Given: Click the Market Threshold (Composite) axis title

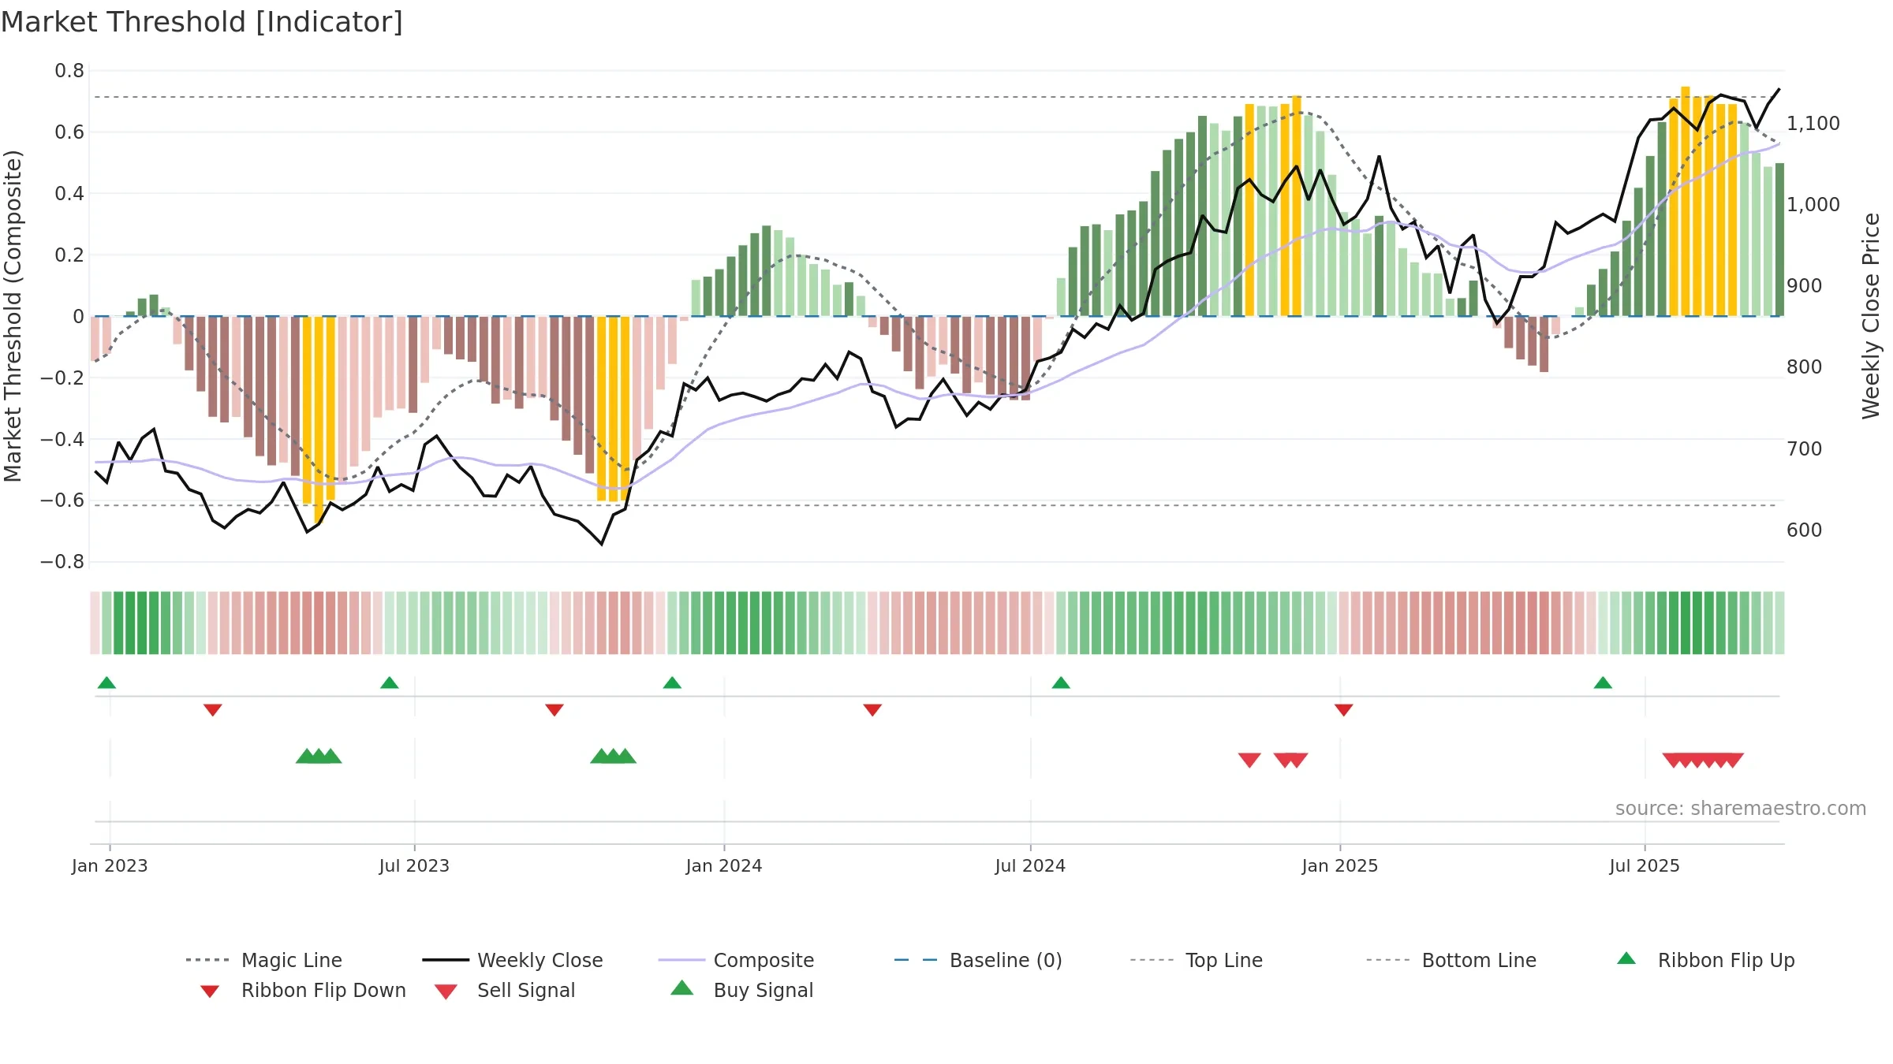Looking at the screenshot, I should click(x=13, y=316).
